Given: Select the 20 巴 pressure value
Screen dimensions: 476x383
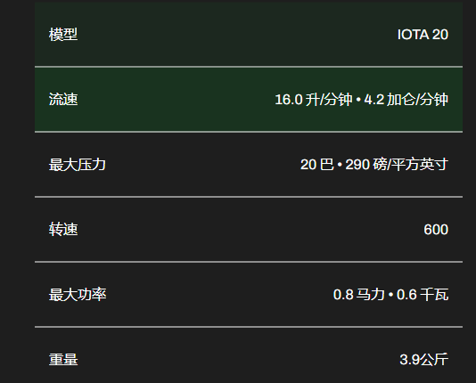Looking at the screenshot, I should [x=317, y=165].
